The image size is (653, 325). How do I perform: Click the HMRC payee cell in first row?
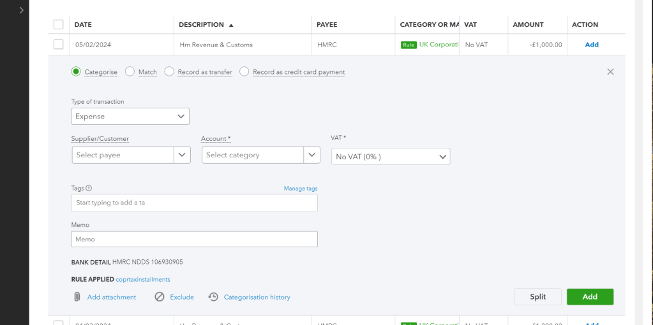(327, 45)
